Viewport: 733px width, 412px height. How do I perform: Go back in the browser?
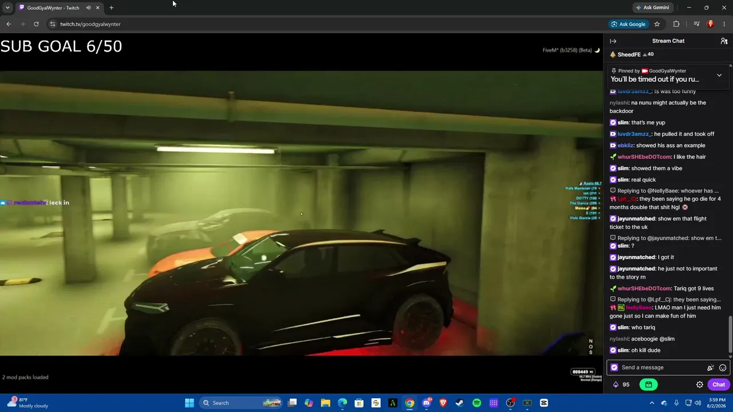(9, 24)
